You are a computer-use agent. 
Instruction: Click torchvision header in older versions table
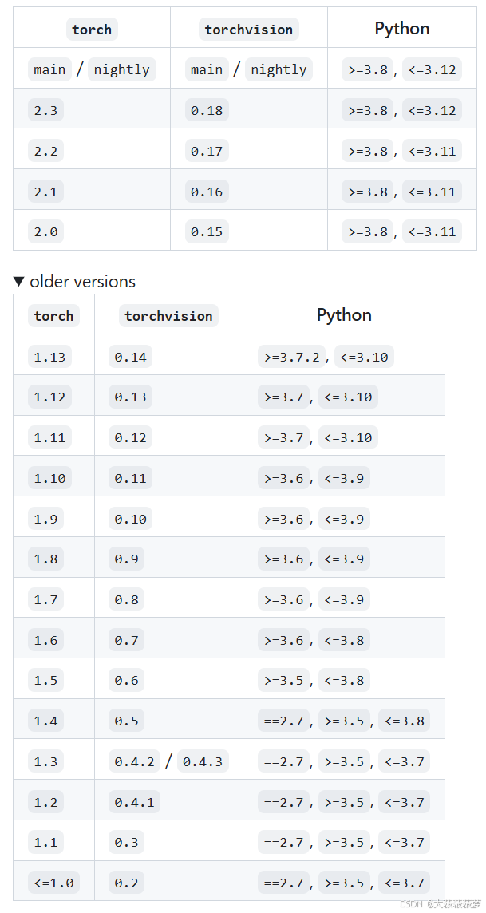click(168, 316)
